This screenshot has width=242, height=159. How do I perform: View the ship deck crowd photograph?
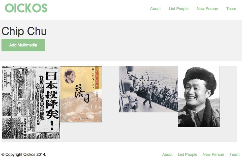coord(149,89)
